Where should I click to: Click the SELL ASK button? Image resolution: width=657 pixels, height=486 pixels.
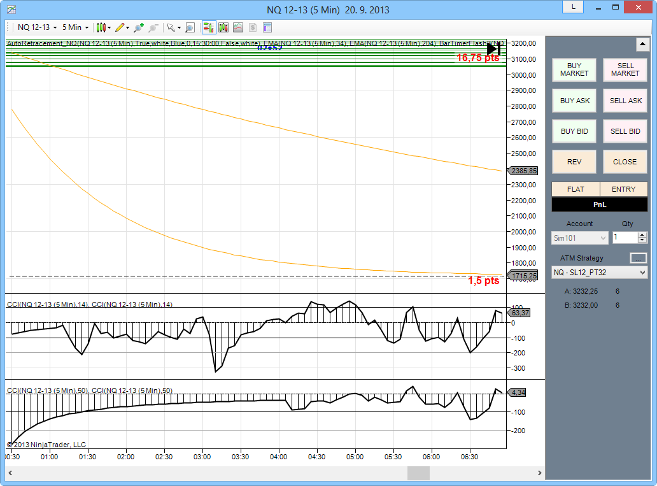(x=625, y=101)
